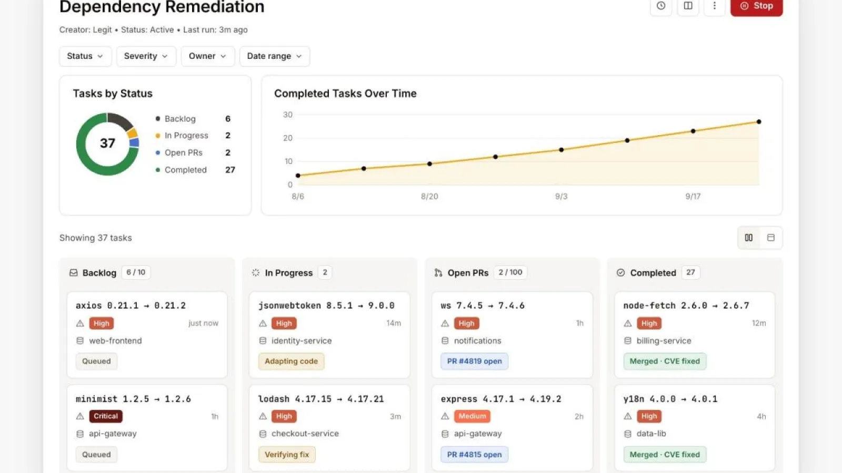
Task: Click the In Progress spinner icon
Action: pos(256,273)
